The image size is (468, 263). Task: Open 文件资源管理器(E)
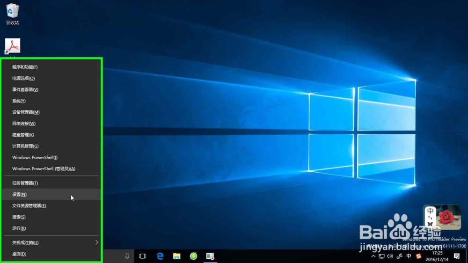(x=51, y=206)
